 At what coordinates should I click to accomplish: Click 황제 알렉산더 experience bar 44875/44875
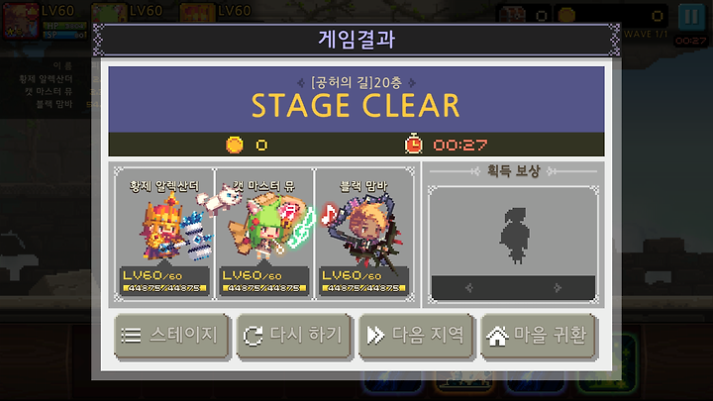[x=164, y=288]
